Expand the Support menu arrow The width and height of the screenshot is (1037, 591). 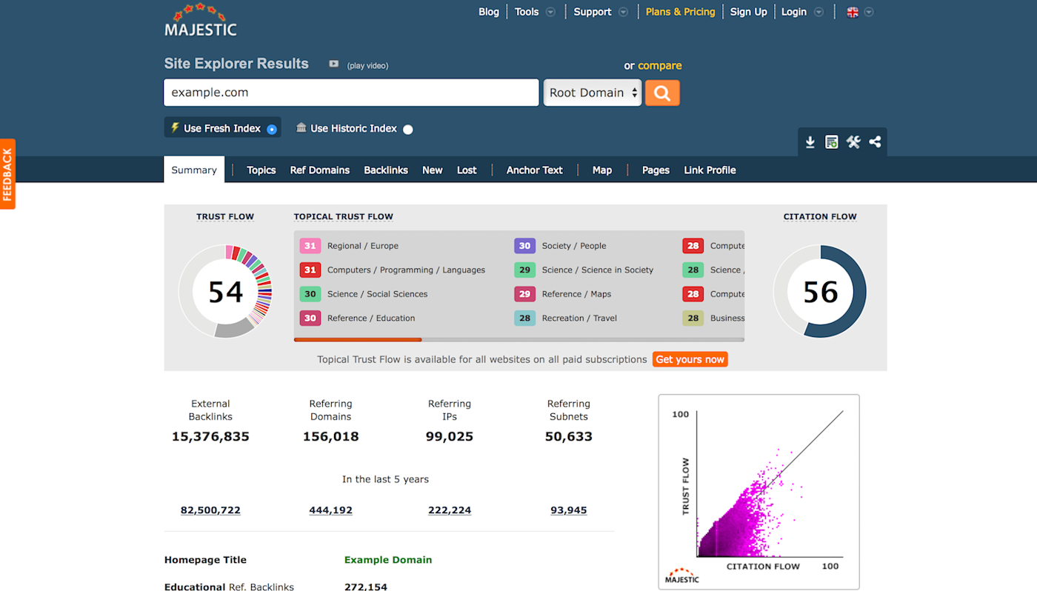click(623, 12)
